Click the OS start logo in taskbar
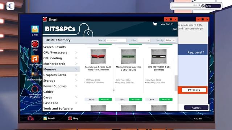 point(30,118)
